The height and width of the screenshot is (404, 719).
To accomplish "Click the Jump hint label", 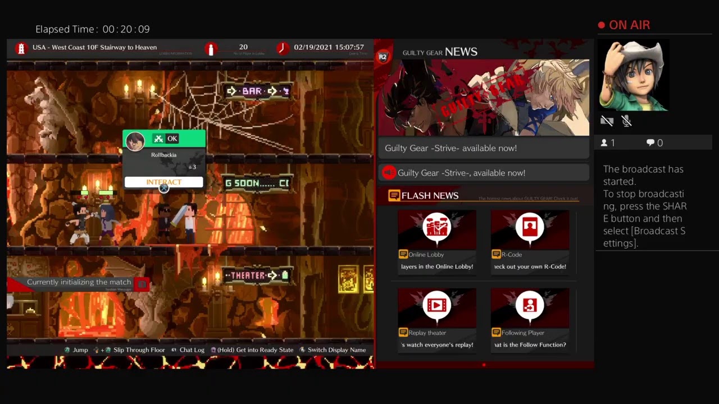I will point(80,350).
